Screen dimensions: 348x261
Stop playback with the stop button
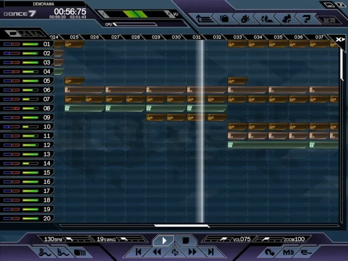(x=186, y=241)
